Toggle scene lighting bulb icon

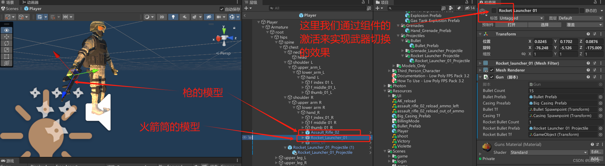coord(173,17)
